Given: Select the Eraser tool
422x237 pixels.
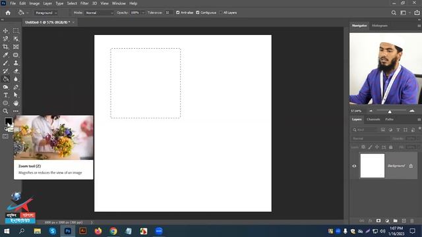Looking at the screenshot, I should 16,71.
